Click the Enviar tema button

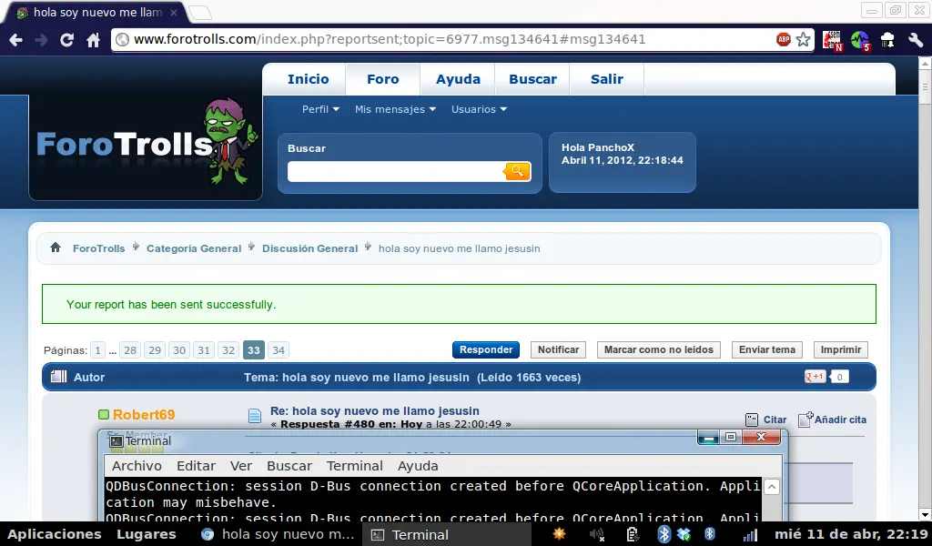click(766, 350)
